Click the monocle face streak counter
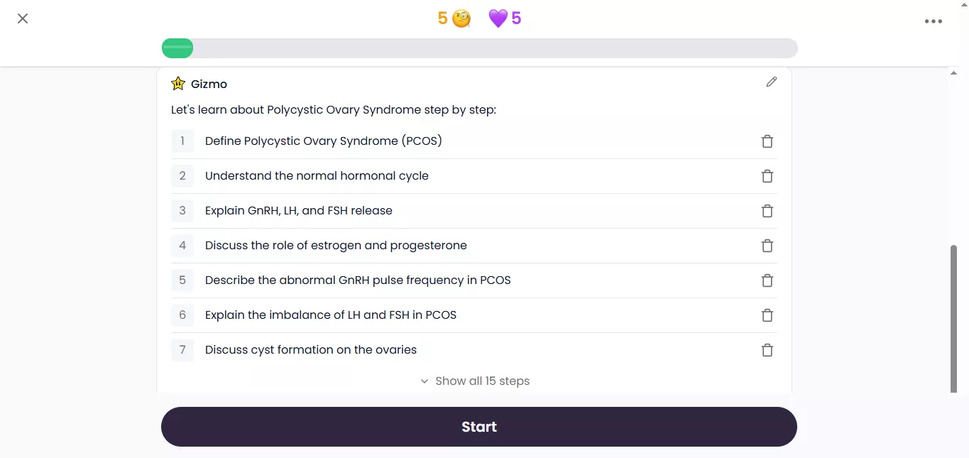Viewport: 969px width, 458px height. pos(454,18)
